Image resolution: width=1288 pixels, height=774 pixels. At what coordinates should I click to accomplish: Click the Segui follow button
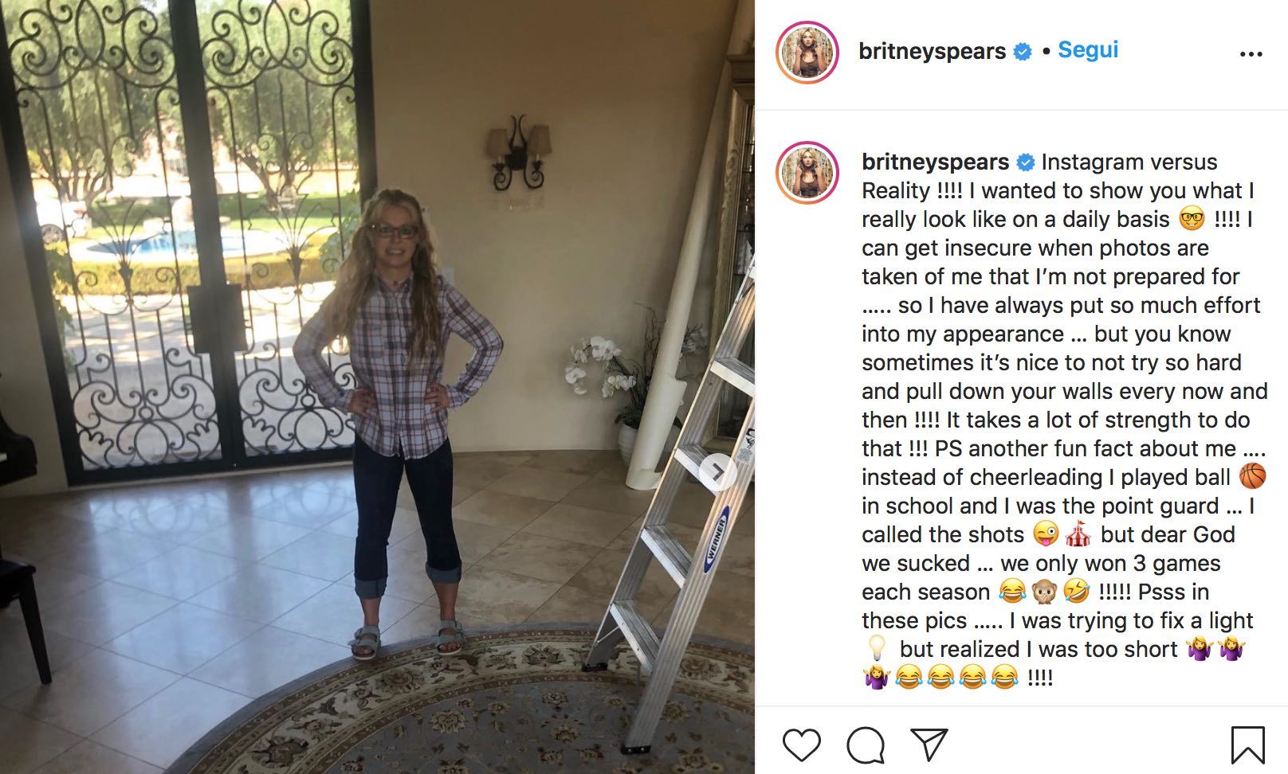pos(1088,49)
